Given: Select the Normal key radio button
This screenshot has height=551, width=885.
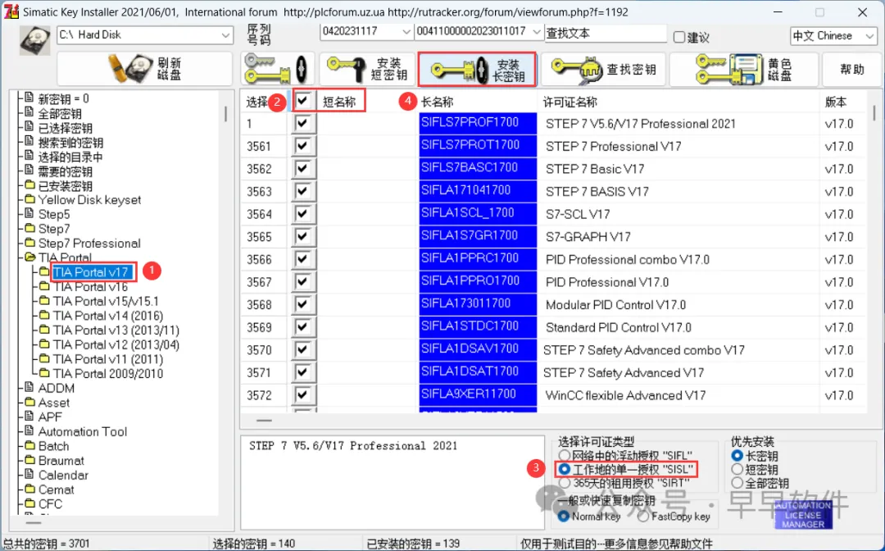Looking at the screenshot, I should pos(563,516).
